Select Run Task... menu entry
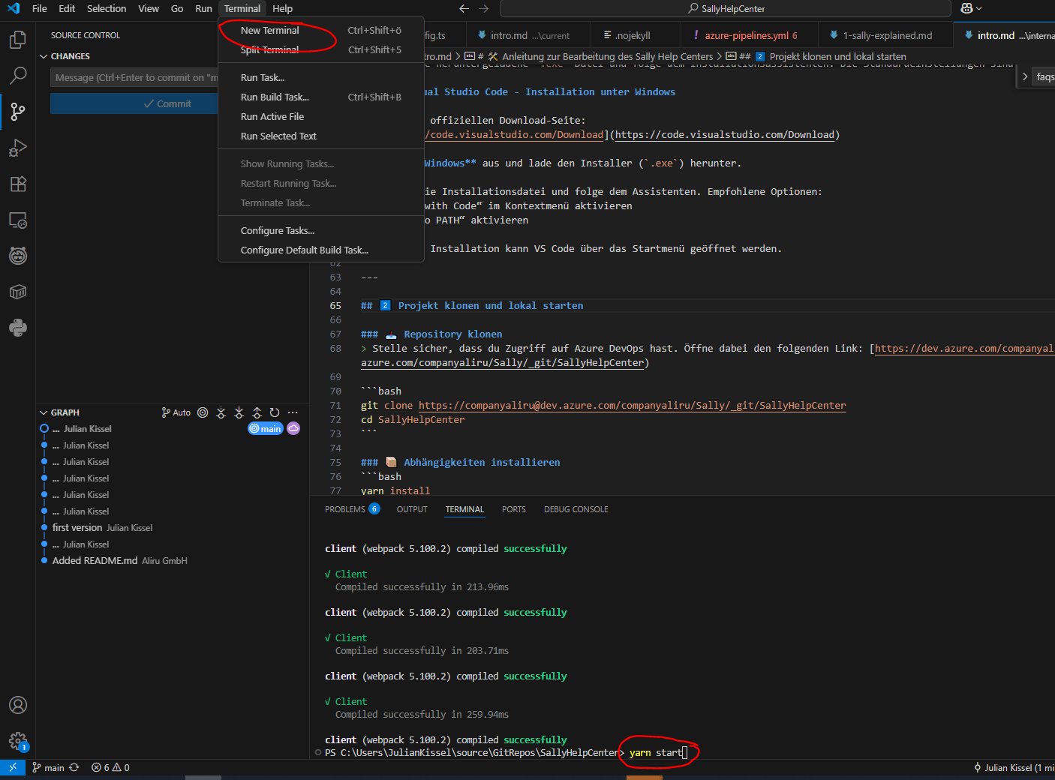This screenshot has width=1055, height=780. pos(320,77)
